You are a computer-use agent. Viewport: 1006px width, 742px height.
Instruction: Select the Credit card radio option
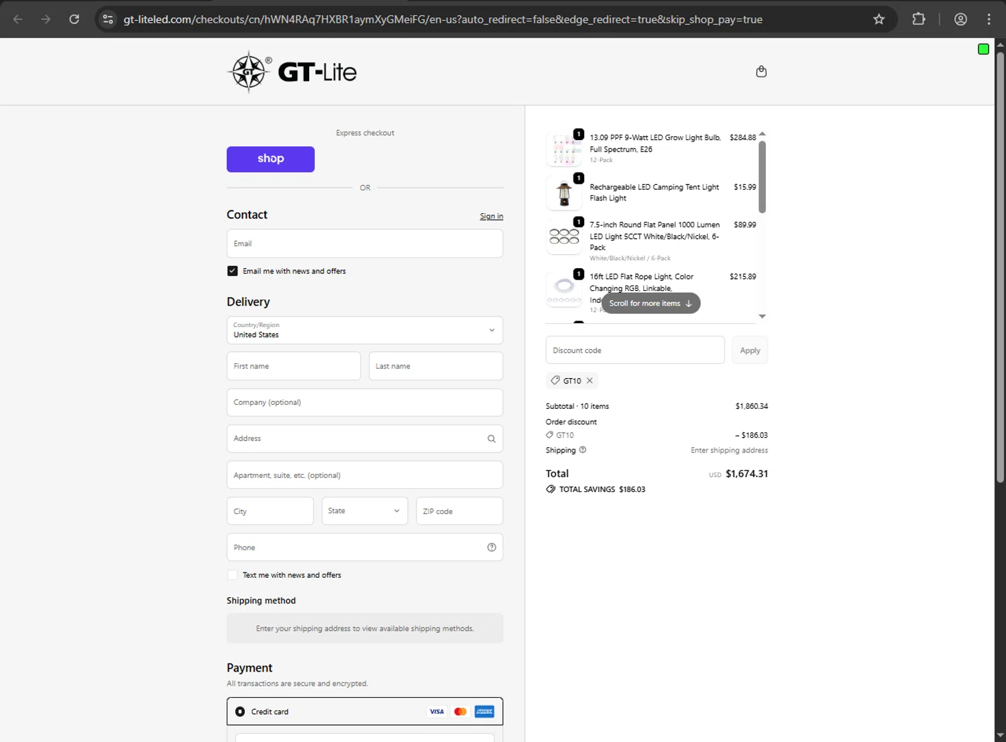coord(240,712)
